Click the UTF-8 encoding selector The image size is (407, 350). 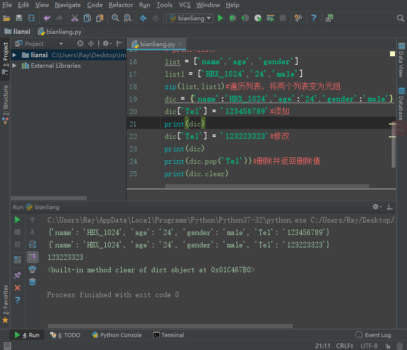click(x=369, y=346)
